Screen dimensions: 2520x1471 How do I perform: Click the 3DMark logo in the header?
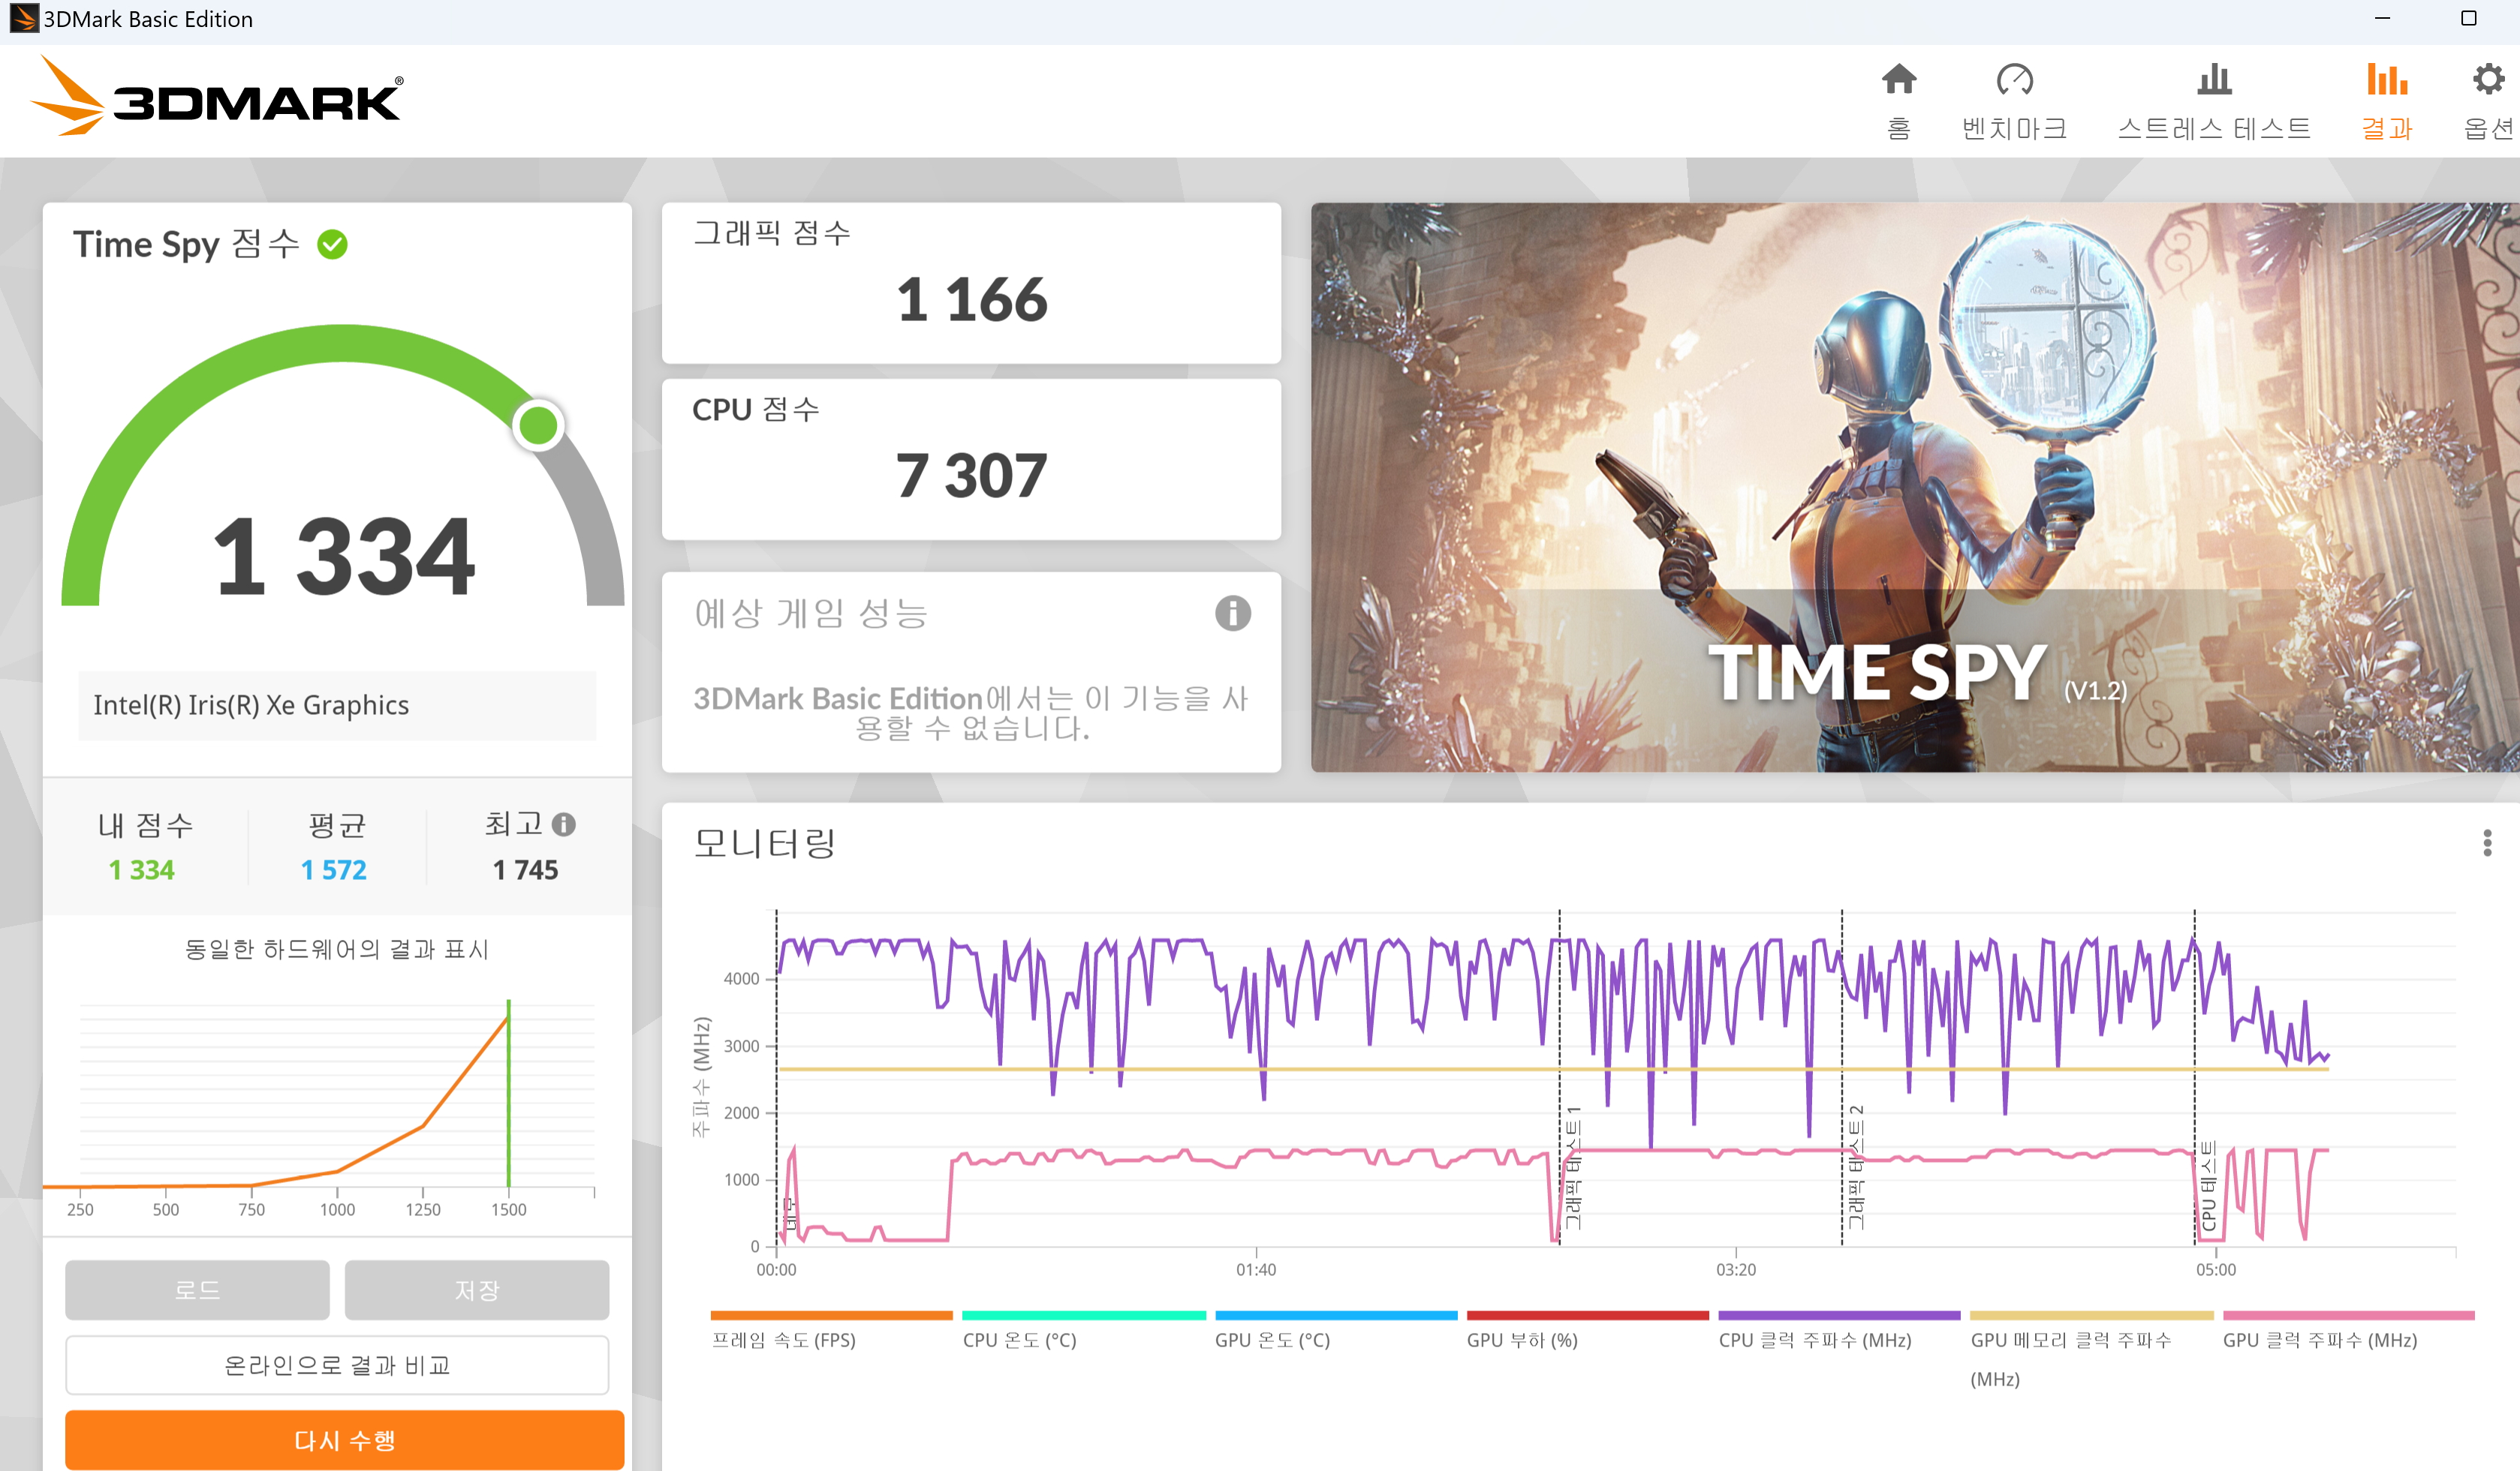point(217,96)
